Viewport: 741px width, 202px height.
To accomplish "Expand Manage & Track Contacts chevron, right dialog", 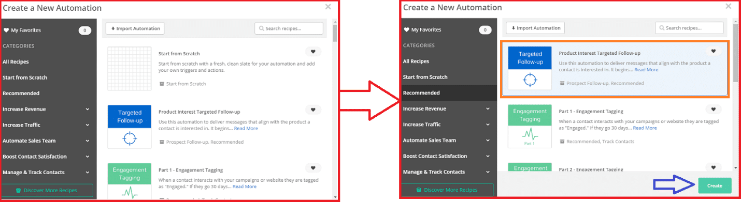I will (488, 172).
